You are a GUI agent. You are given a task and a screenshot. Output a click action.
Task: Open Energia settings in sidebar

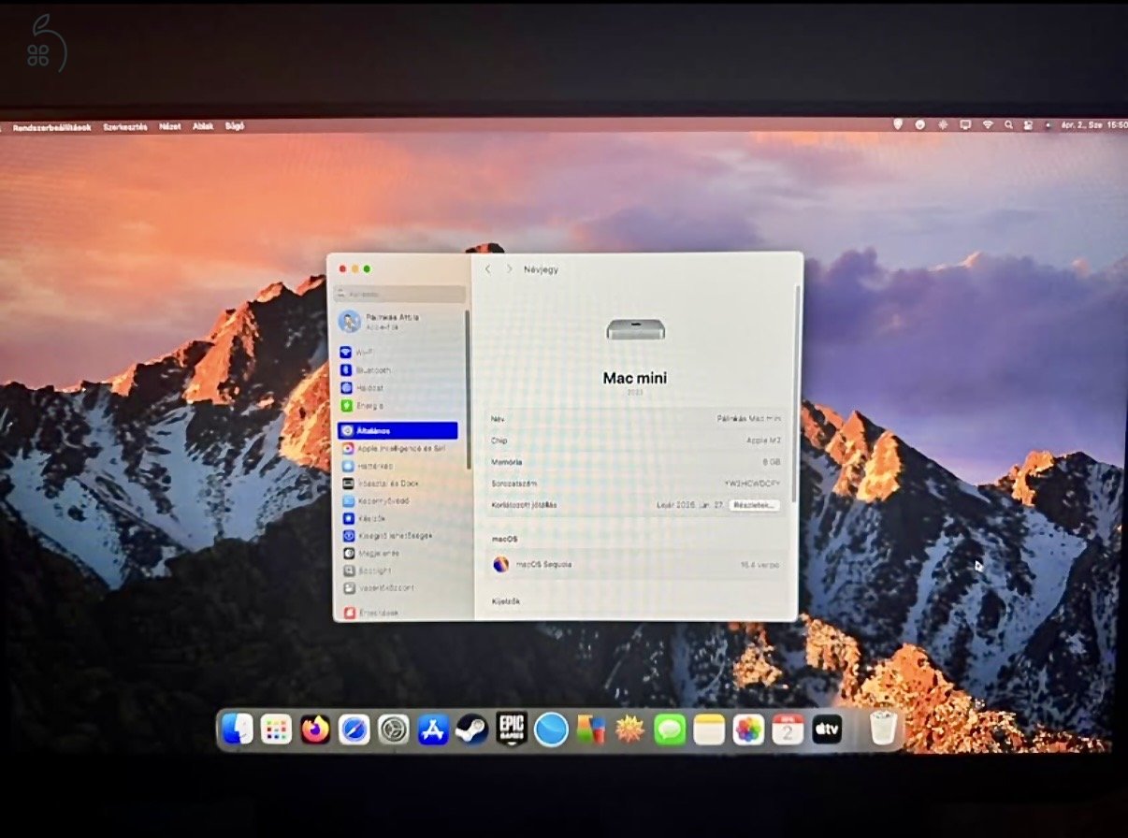[398, 406]
